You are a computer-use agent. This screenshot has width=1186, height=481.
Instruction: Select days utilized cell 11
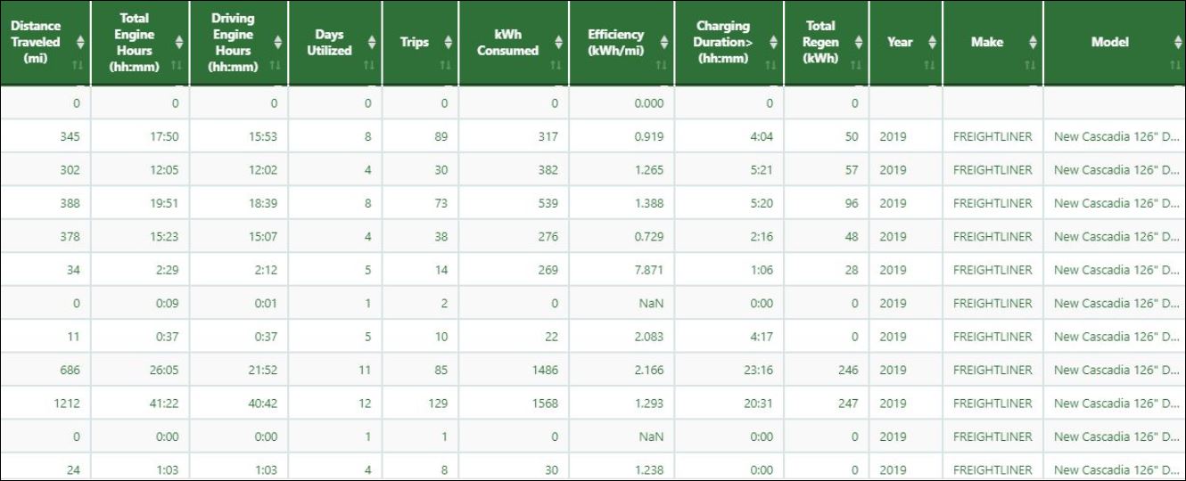point(365,370)
